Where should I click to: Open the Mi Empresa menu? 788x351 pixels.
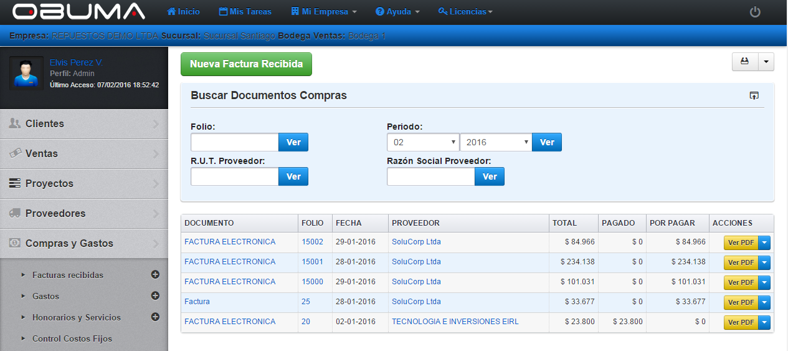(x=324, y=12)
